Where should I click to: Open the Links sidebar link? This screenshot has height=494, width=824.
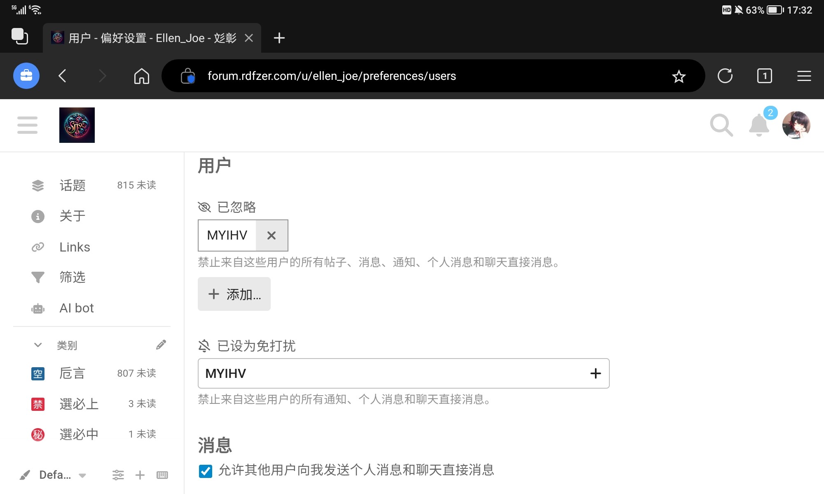[75, 247]
